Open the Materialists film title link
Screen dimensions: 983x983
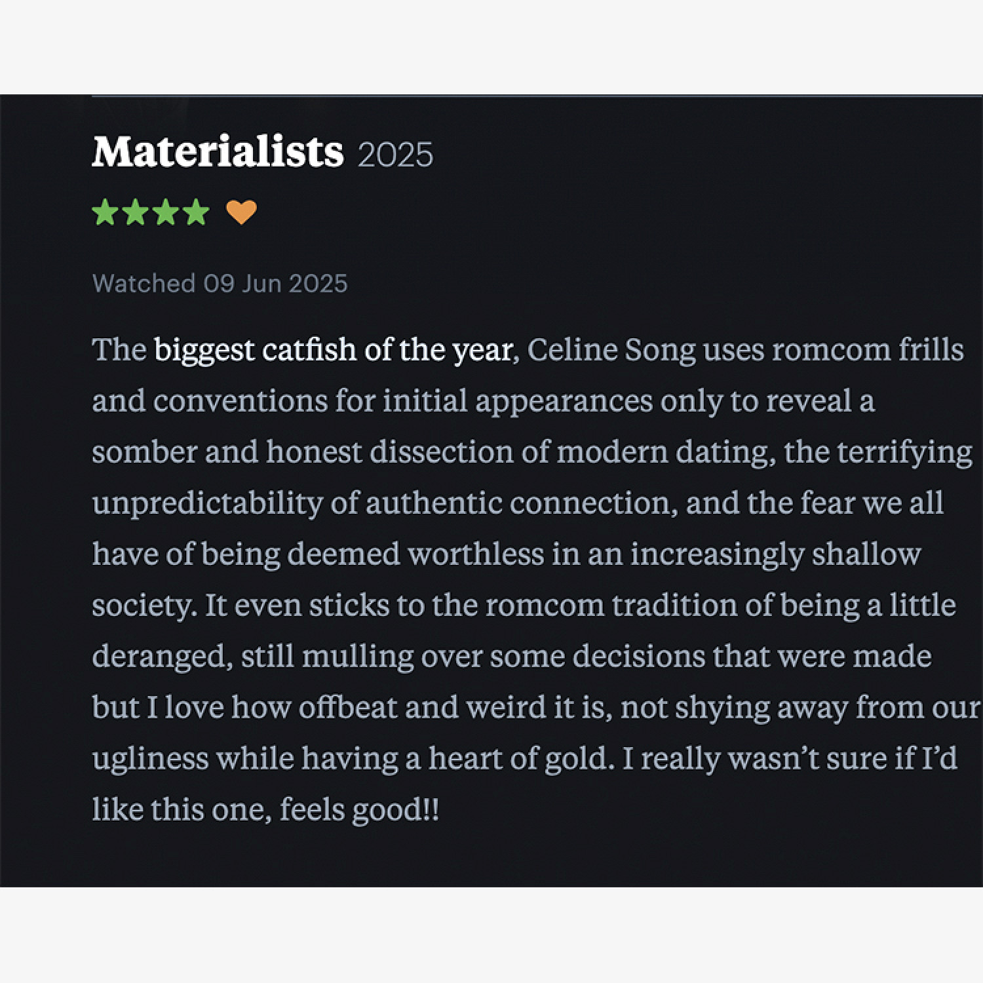point(218,152)
